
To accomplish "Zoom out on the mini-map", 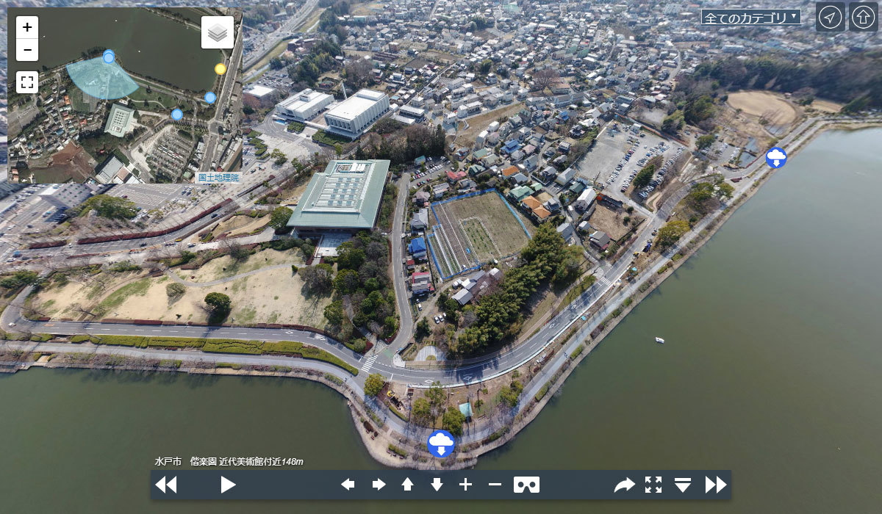I will pyautogui.click(x=27, y=50).
